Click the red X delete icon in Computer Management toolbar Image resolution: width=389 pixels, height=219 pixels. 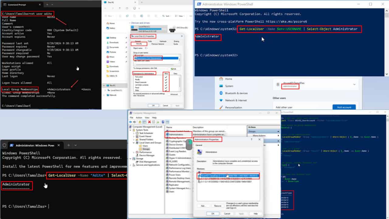149,122
